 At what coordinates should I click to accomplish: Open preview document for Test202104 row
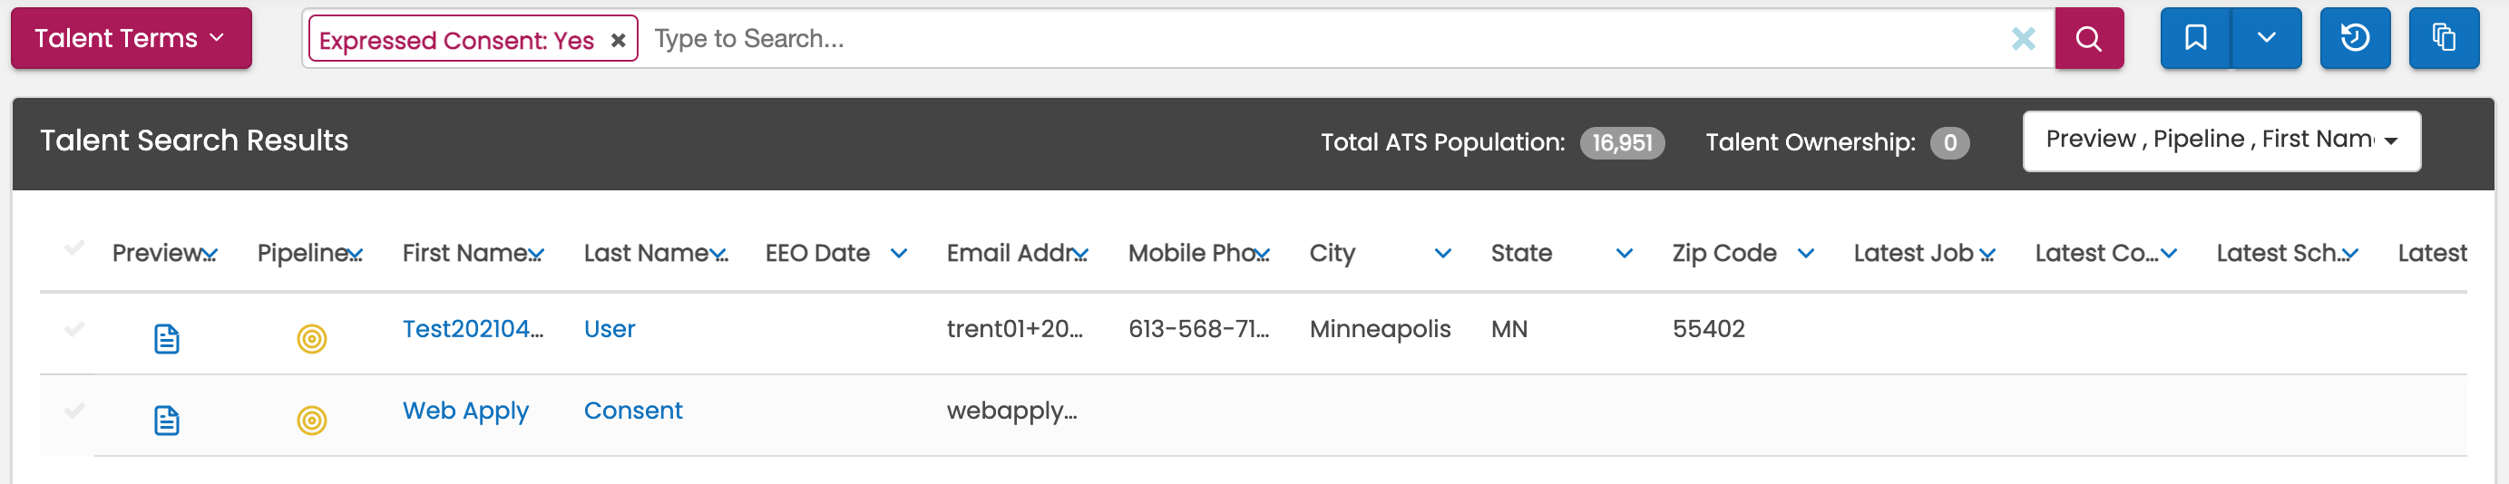pos(167,339)
